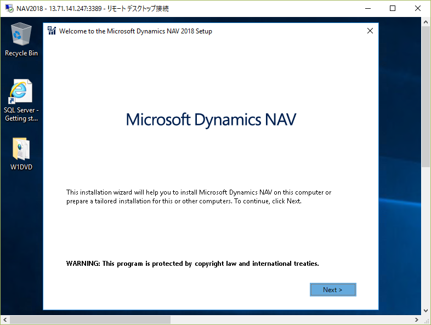Click the Next > button in setup wizard
431x325 pixels.
click(333, 289)
